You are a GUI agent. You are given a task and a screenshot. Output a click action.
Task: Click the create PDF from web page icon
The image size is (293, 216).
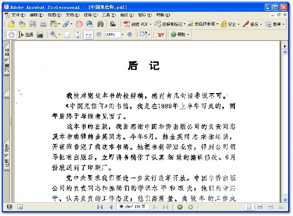tap(22, 24)
